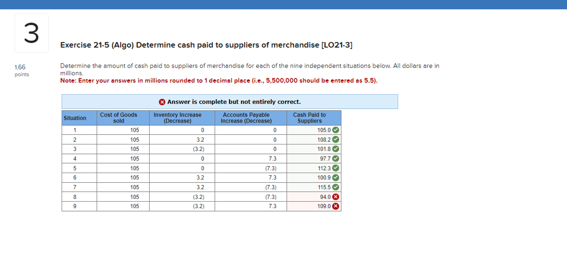Click the Cash Paid to Suppliers header
The height and width of the screenshot is (270, 567).
pyautogui.click(x=314, y=118)
